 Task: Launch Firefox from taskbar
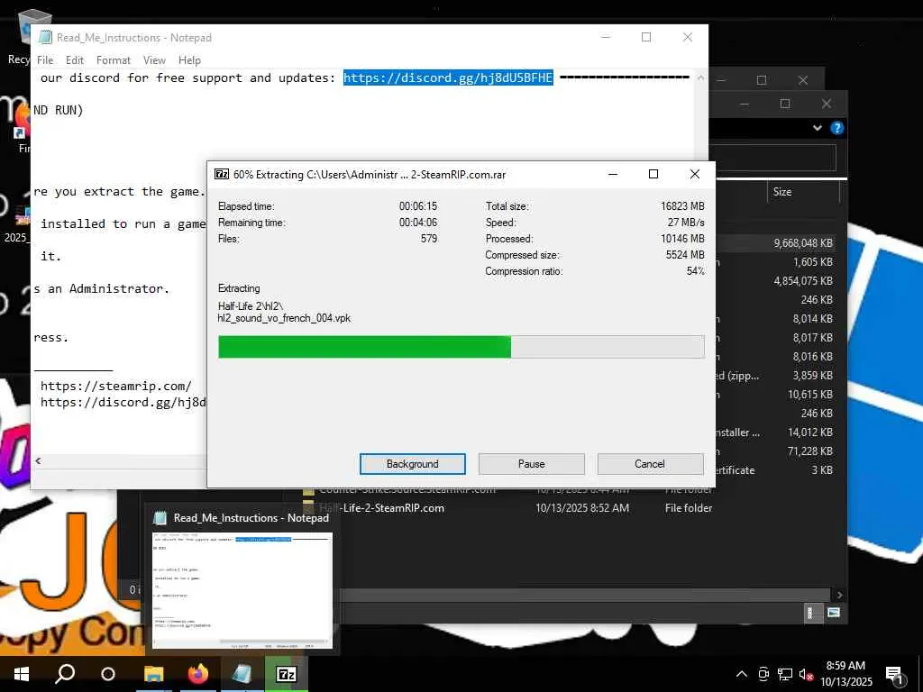click(x=197, y=674)
